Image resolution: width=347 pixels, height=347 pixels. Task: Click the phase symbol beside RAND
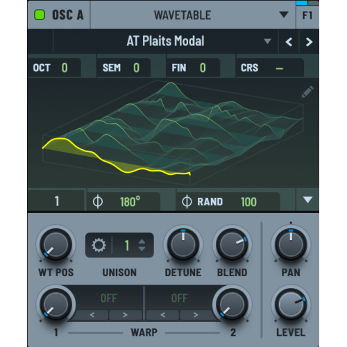187,202
